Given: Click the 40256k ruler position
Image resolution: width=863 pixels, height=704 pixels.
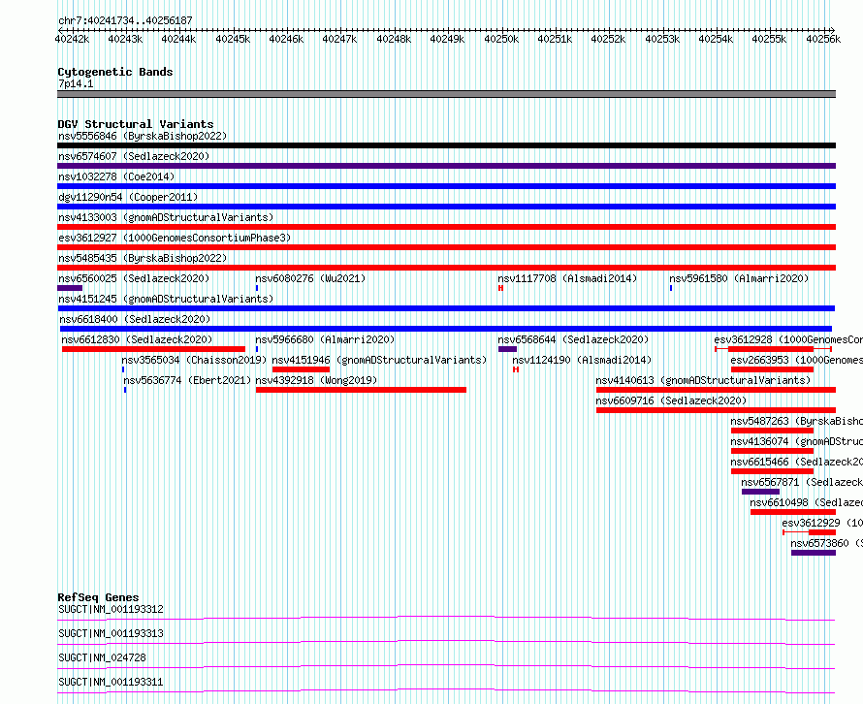Looking at the screenshot, I should pyautogui.click(x=823, y=39).
